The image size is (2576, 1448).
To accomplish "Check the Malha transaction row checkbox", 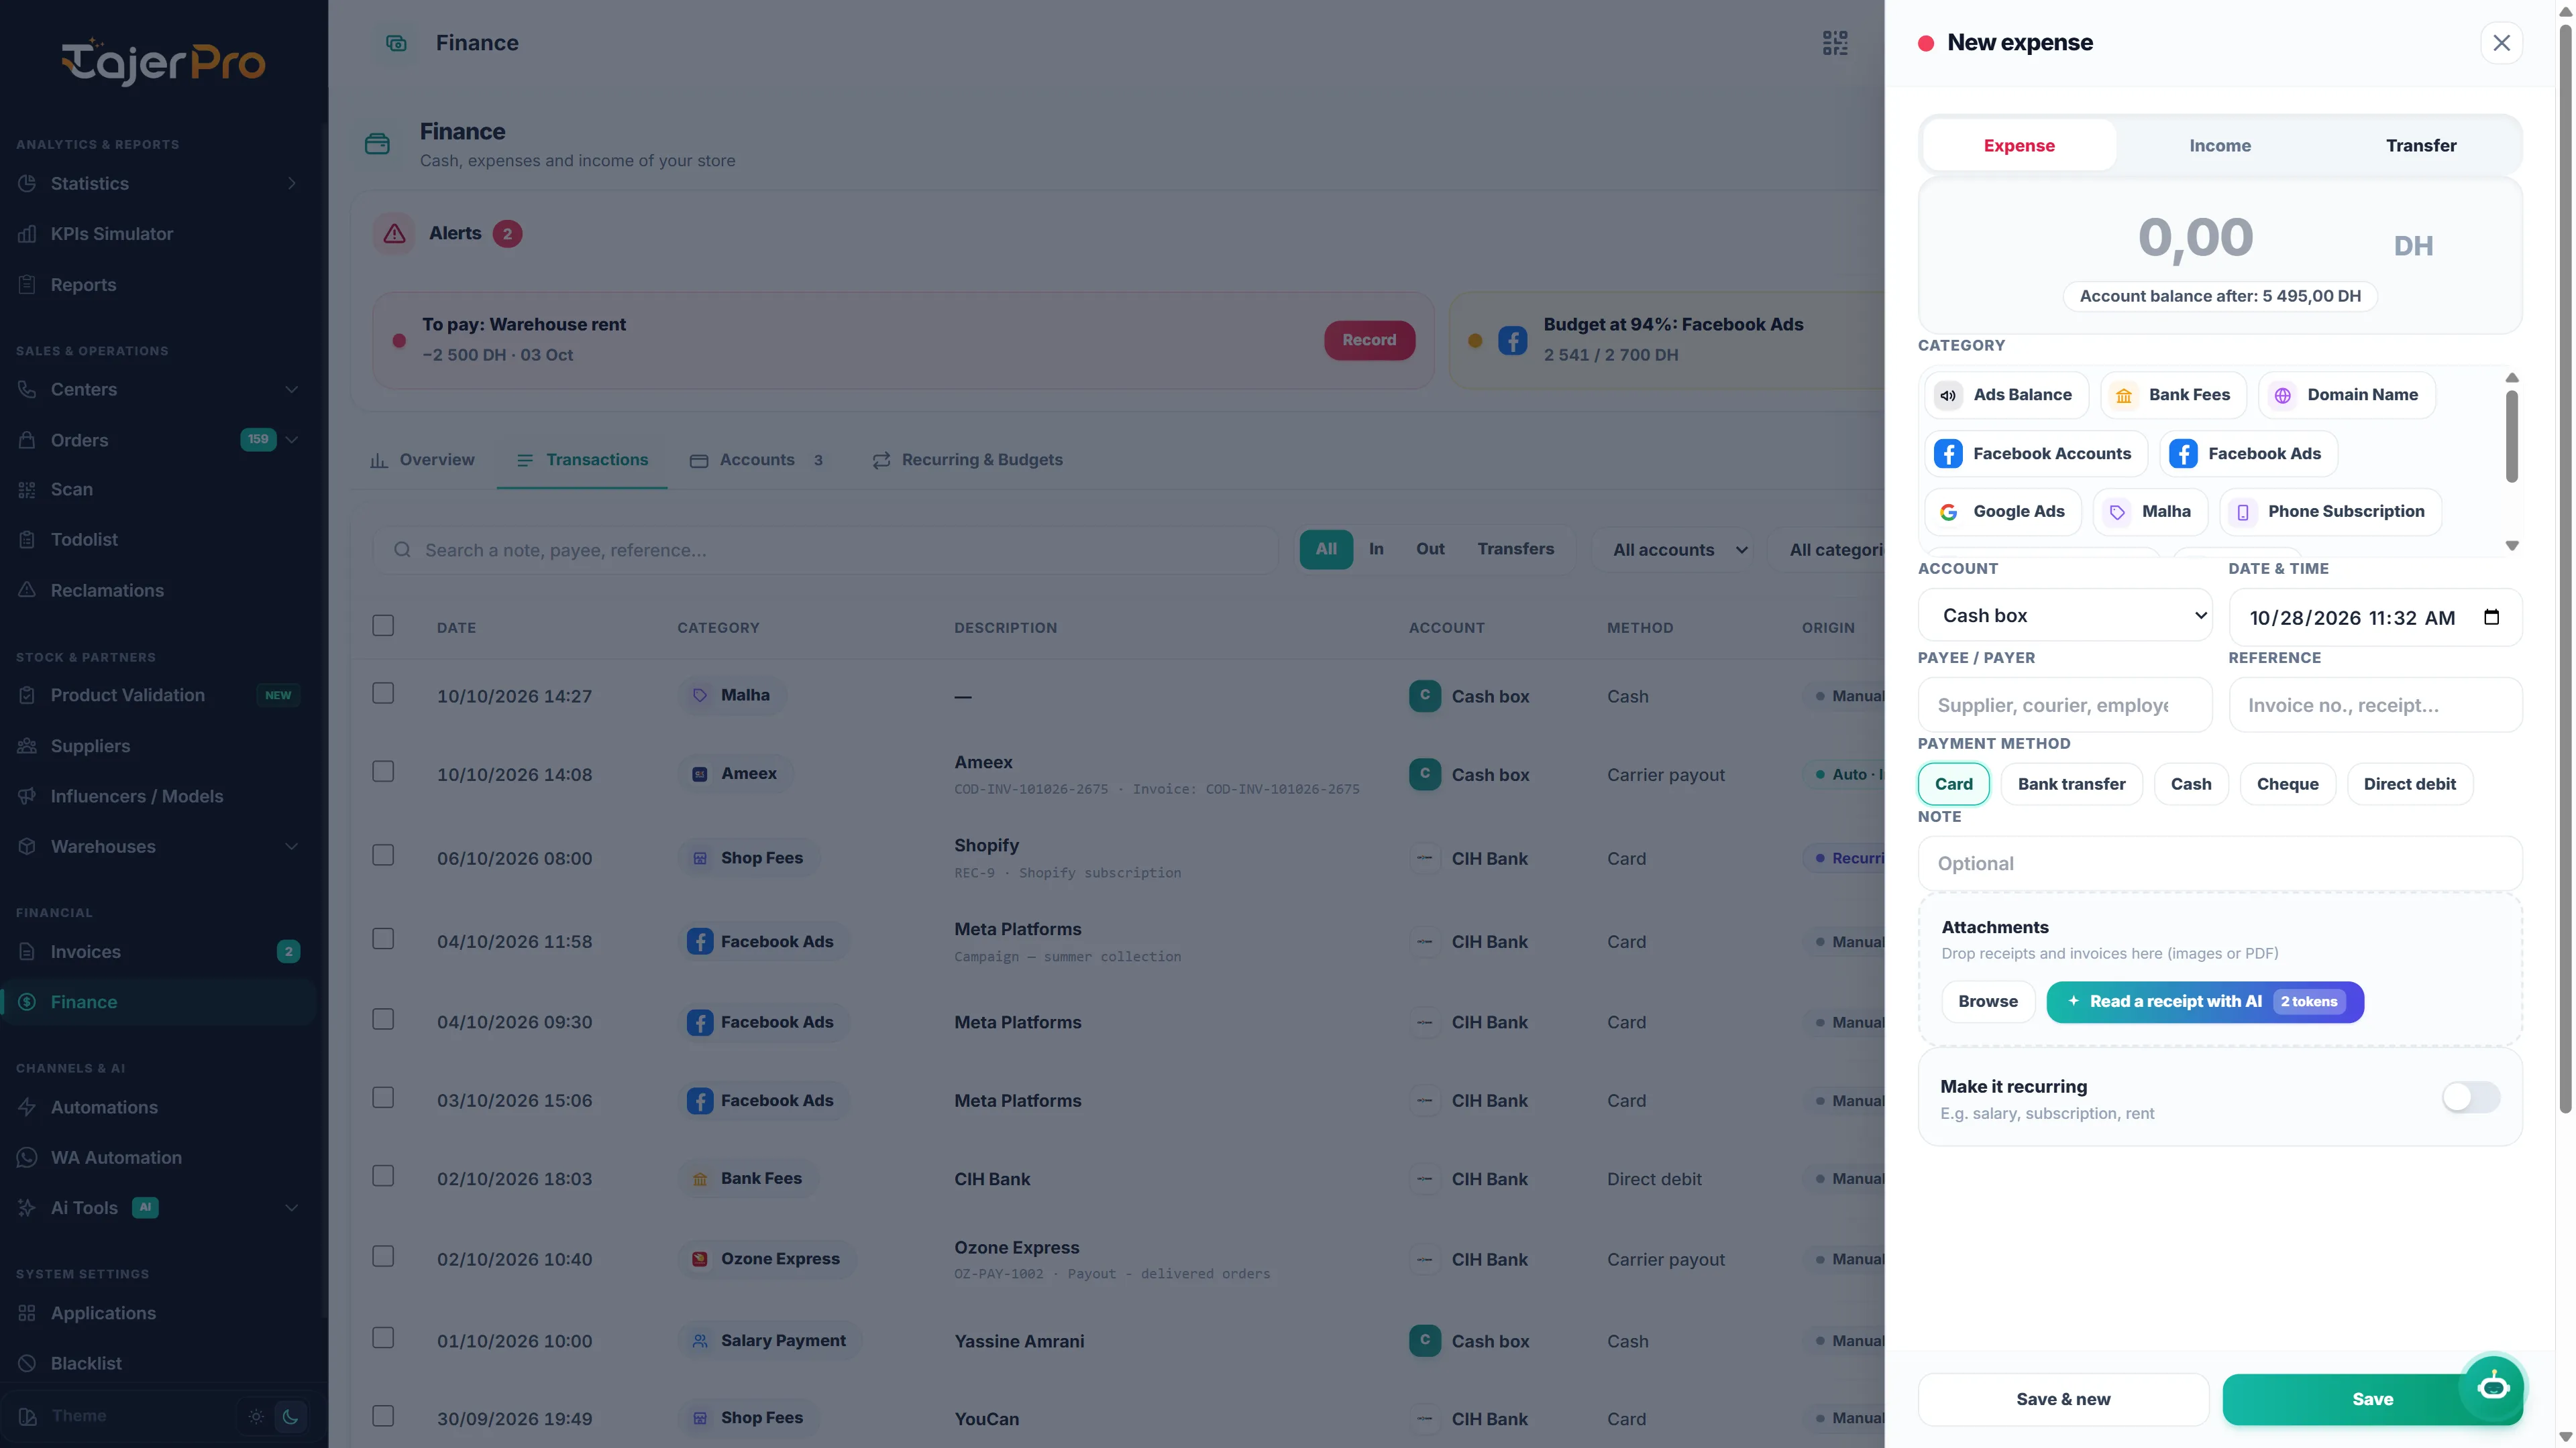I will click(x=383, y=694).
